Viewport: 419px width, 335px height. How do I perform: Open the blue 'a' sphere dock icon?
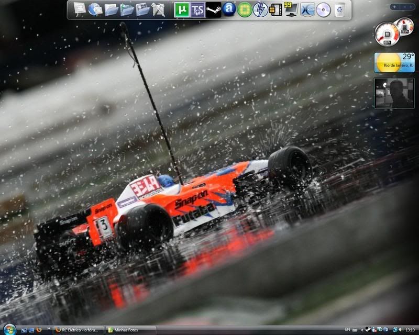coord(229,9)
